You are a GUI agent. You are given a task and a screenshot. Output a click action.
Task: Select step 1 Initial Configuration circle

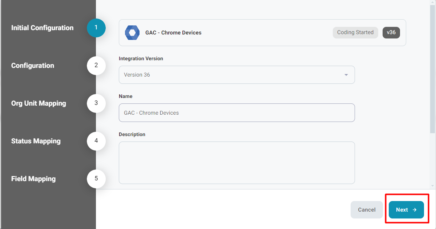(96, 28)
